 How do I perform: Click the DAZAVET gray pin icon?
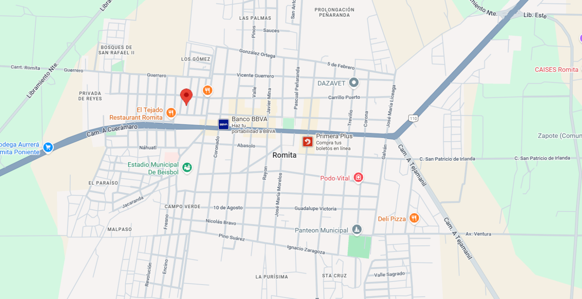353,83
